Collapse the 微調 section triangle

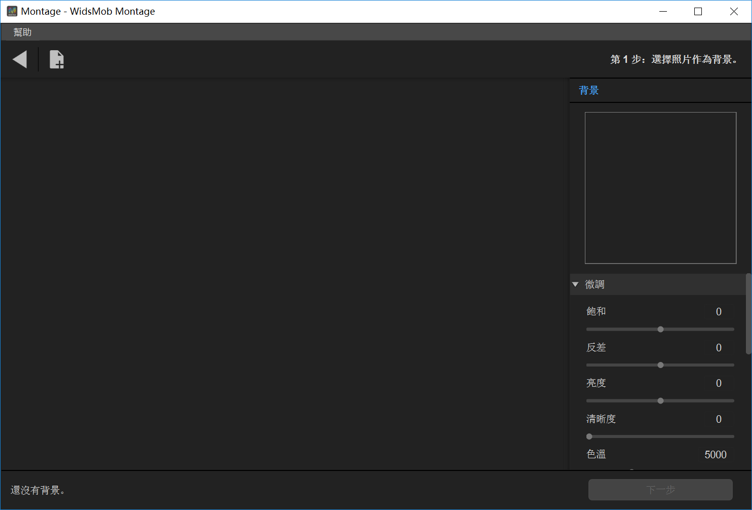pyautogui.click(x=575, y=284)
